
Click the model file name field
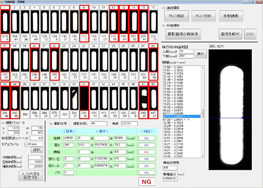pos(33,144)
